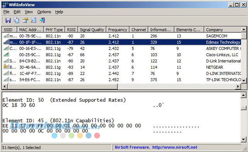Click the network list scroll down arrow
Image resolution: width=248 pixels, height=152 pixels.
pyautogui.click(x=244, y=81)
